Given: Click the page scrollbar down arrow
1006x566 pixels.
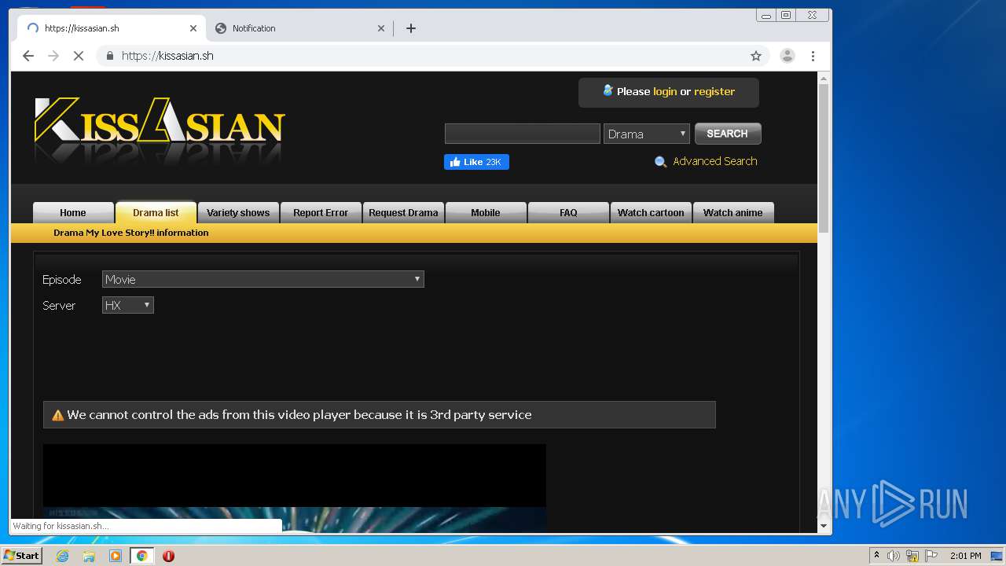Looking at the screenshot, I should coord(824,526).
